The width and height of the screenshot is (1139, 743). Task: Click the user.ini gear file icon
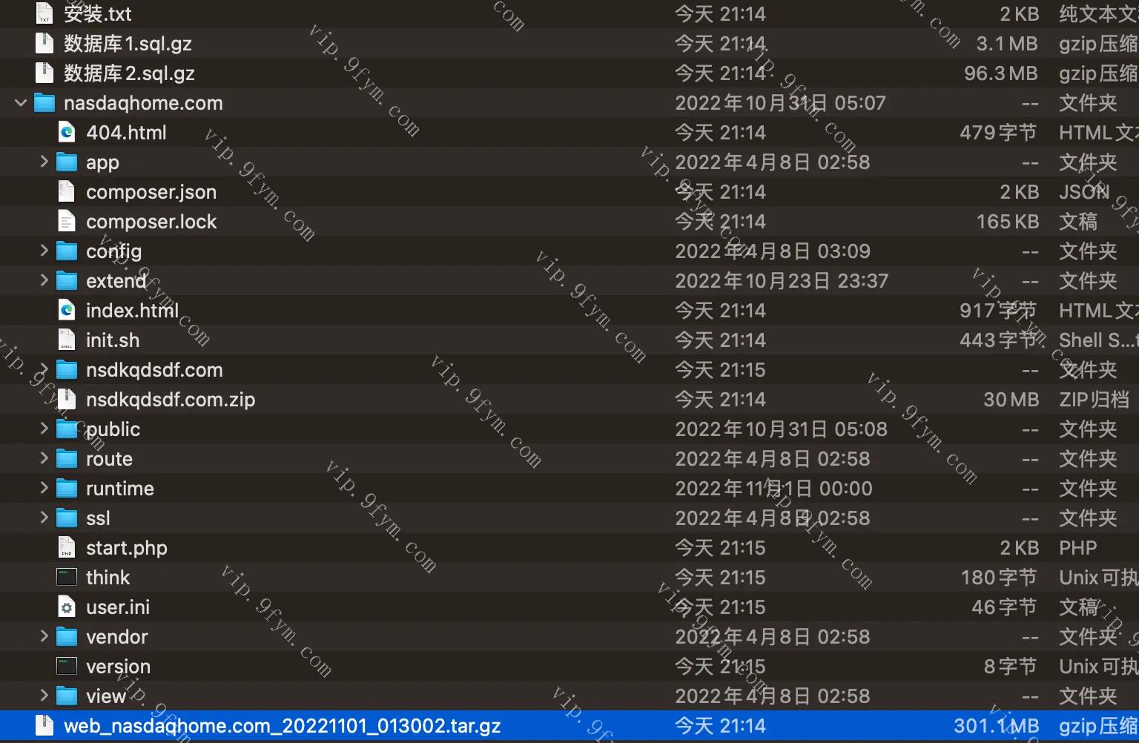tap(67, 607)
